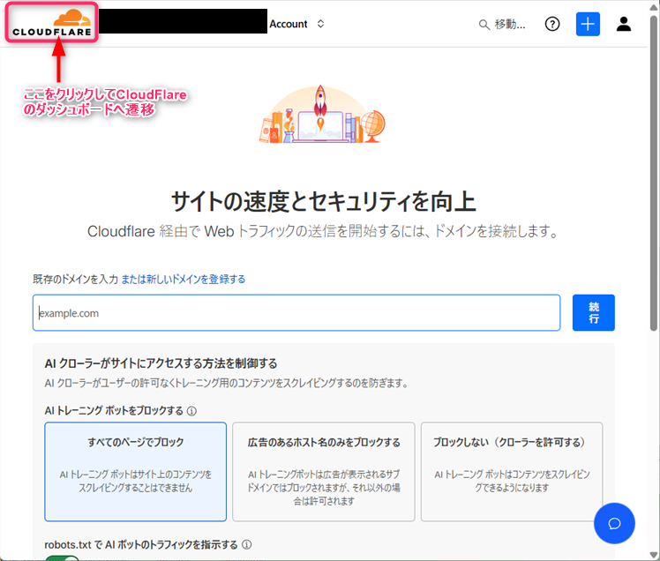Click info icon beside AI トレーニング ボットをブロックする
This screenshot has height=561, width=660.
(x=191, y=411)
